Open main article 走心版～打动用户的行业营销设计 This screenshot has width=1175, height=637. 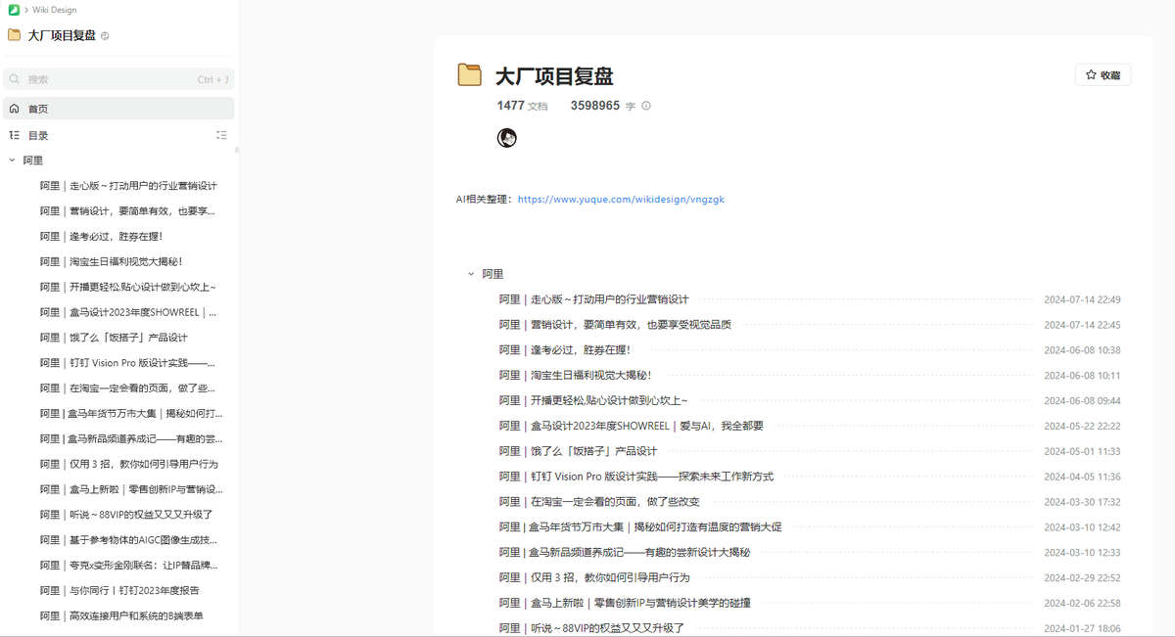coord(593,299)
